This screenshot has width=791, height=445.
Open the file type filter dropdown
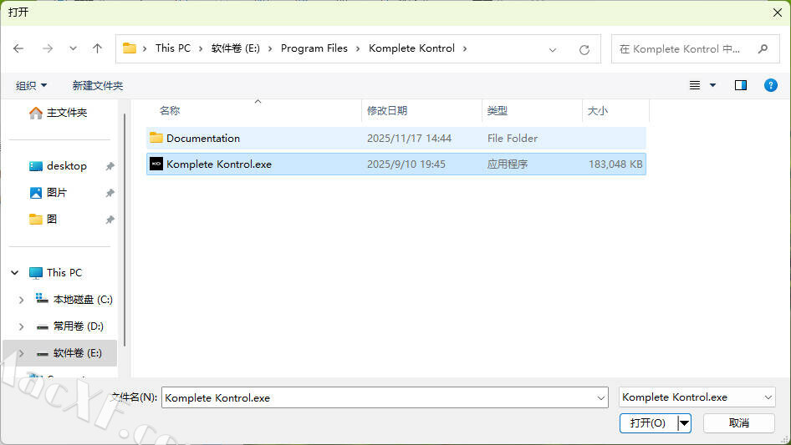pyautogui.click(x=697, y=397)
